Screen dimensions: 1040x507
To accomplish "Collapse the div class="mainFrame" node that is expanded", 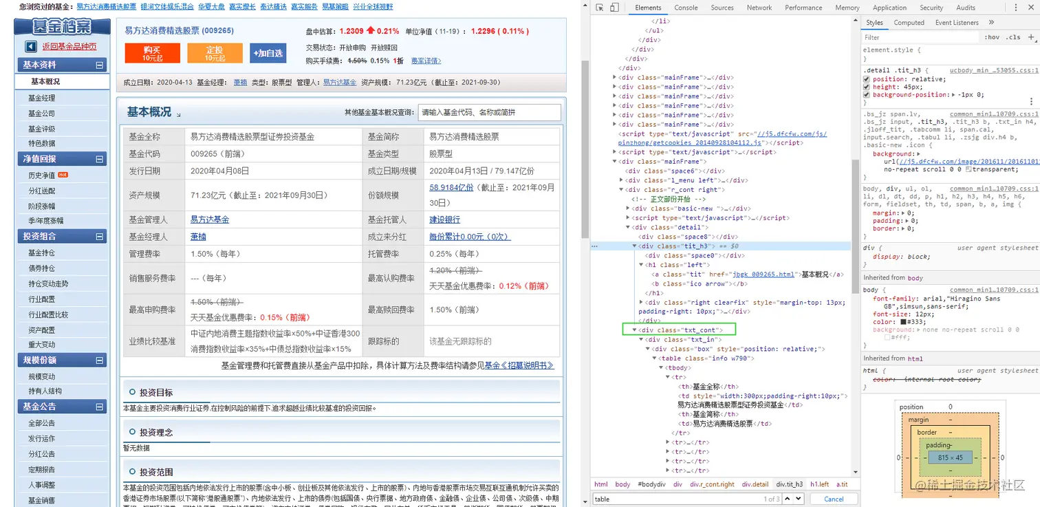I will (615, 162).
